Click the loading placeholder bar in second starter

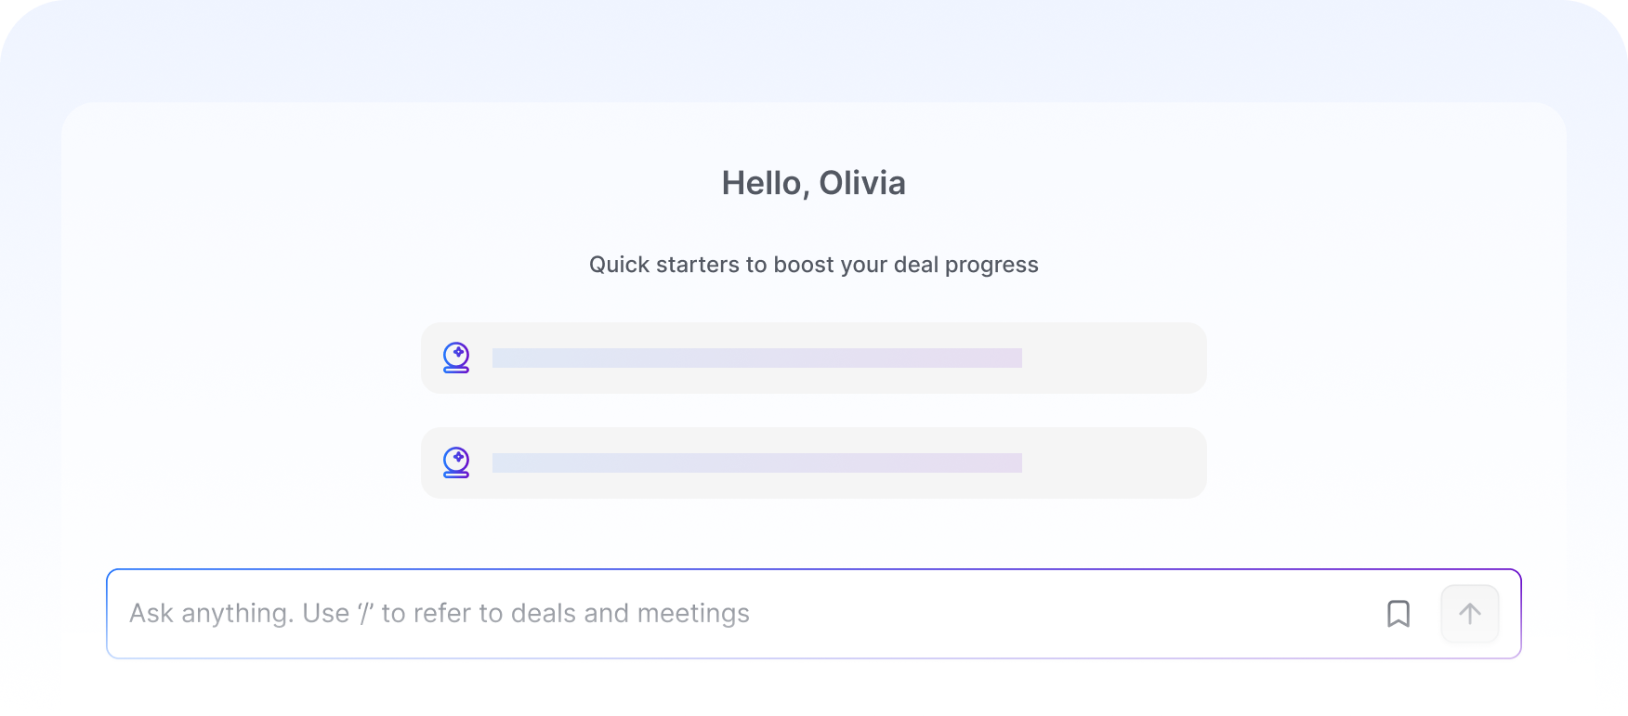click(x=757, y=462)
